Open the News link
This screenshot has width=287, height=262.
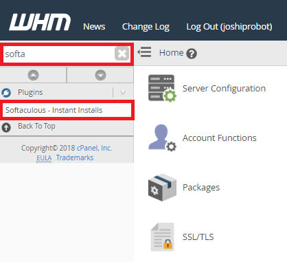click(x=94, y=27)
